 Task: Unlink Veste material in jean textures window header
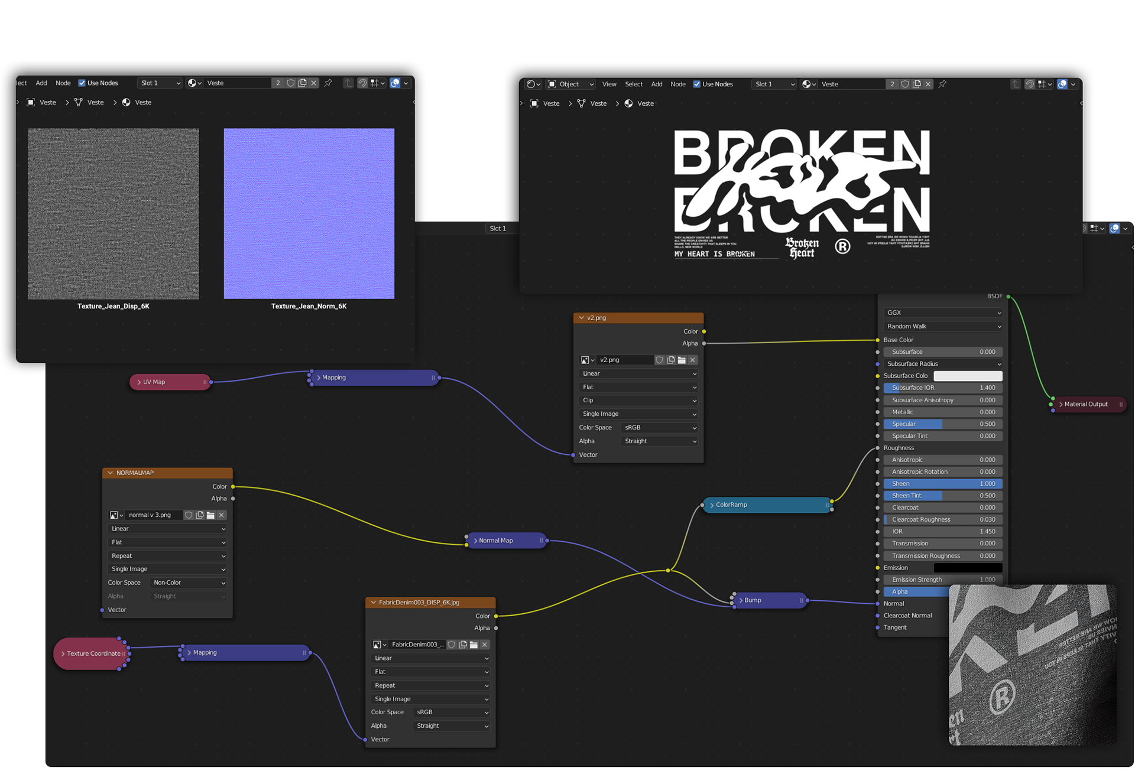(x=314, y=83)
